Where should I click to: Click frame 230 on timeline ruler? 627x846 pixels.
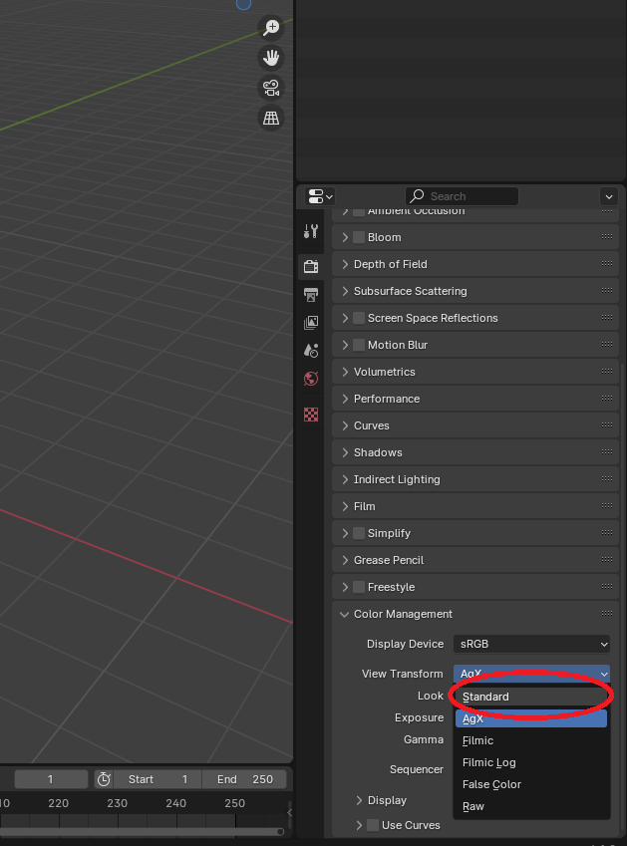[117, 803]
